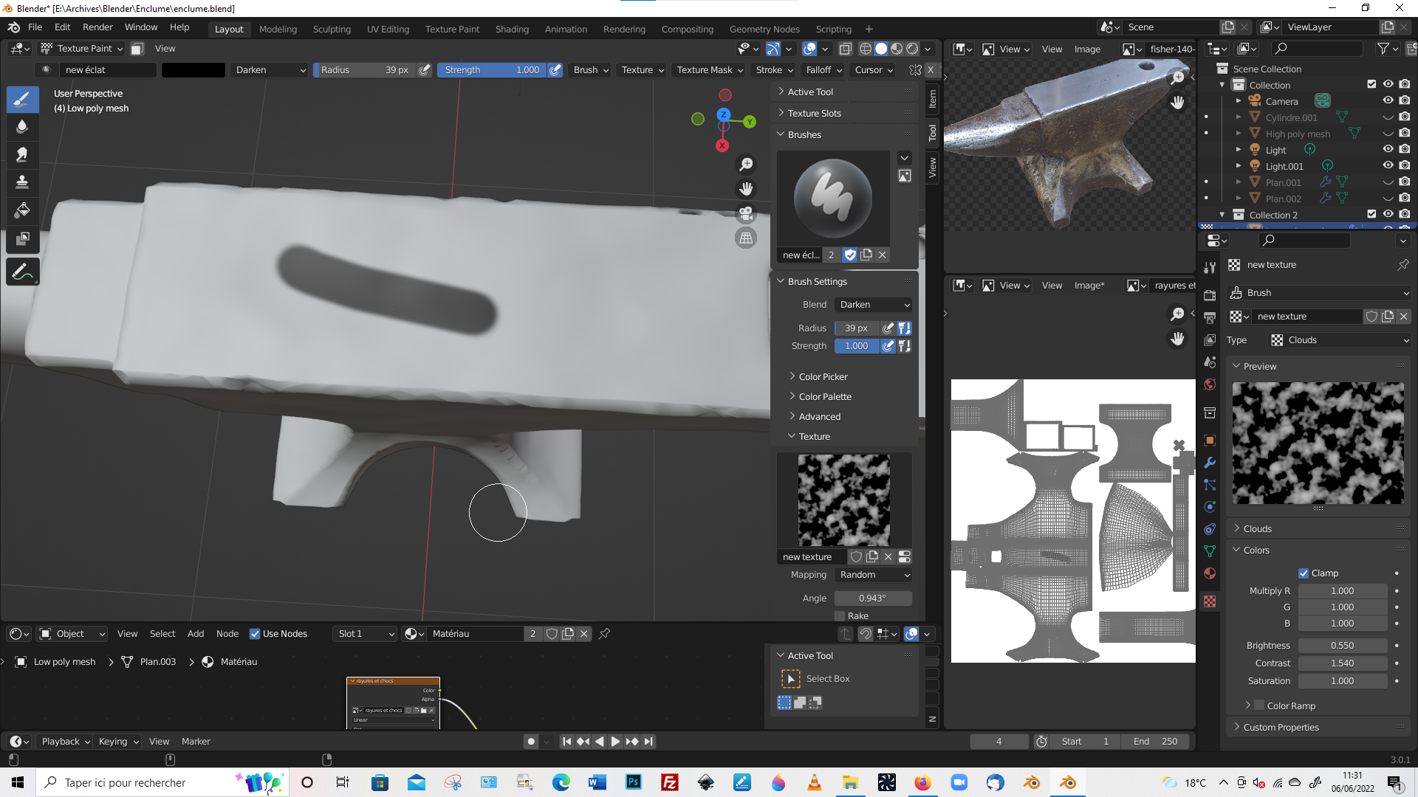Open the Texture properties tab icon

[x=1210, y=601]
